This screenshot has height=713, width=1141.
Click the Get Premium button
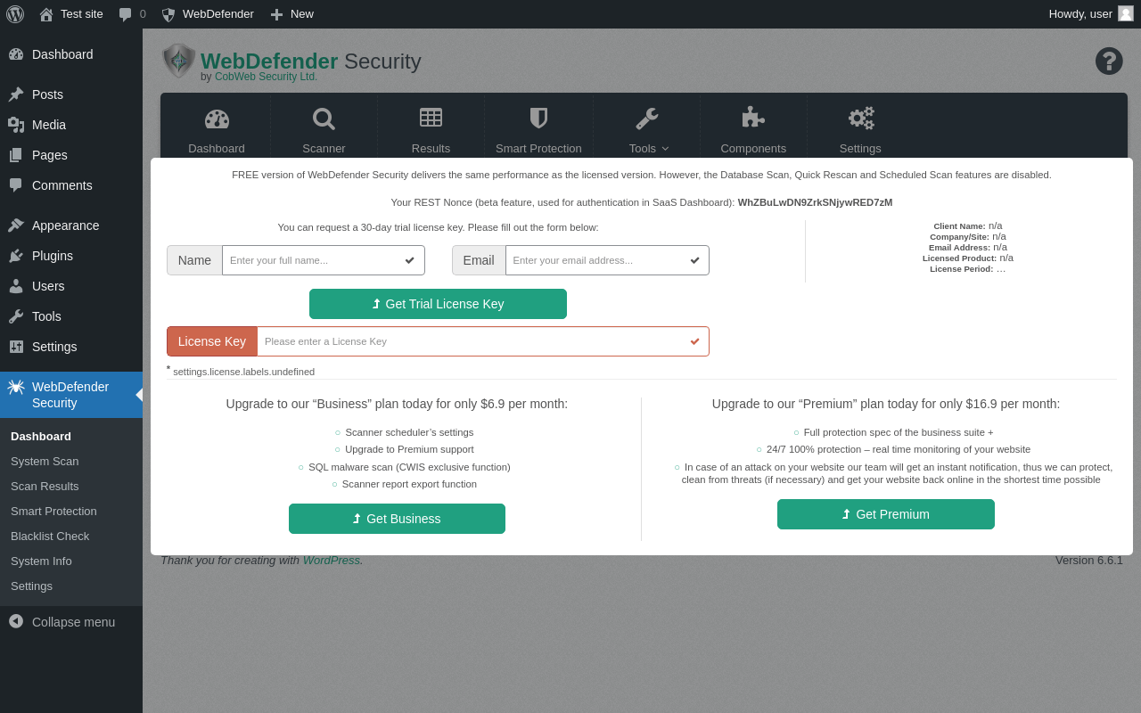[886, 514]
